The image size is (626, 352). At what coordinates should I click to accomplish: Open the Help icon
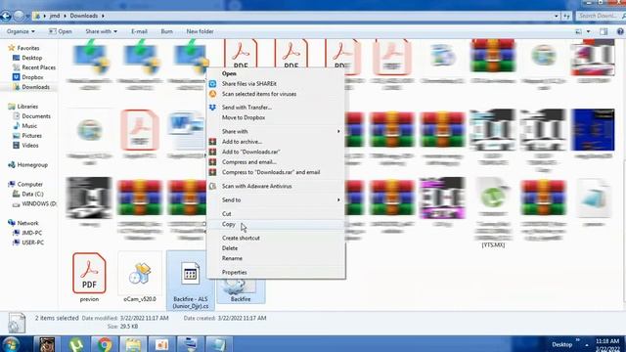(620, 31)
